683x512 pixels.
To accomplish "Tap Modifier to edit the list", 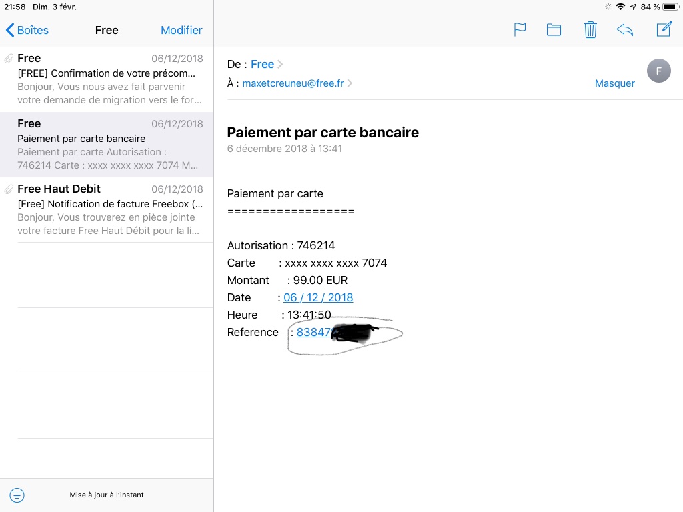I will (181, 30).
